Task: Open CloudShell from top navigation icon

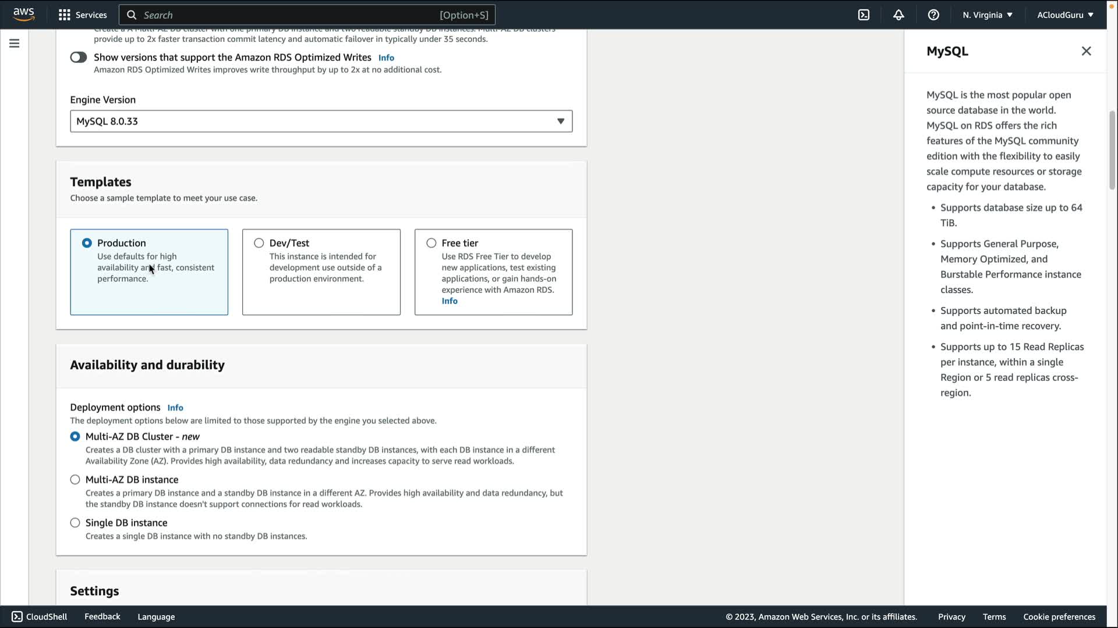Action: (x=864, y=15)
